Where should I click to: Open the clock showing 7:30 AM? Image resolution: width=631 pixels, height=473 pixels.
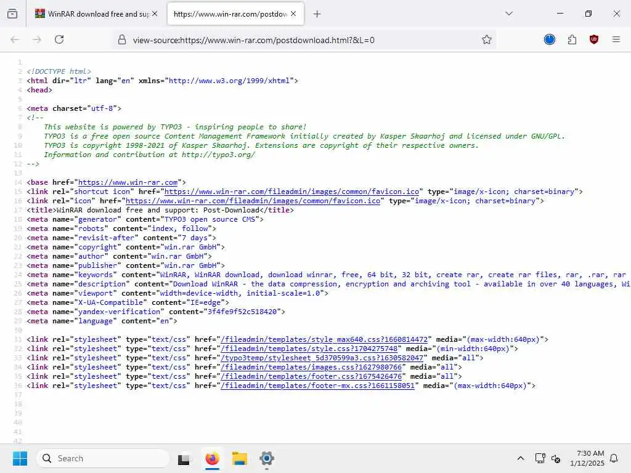tap(587, 458)
